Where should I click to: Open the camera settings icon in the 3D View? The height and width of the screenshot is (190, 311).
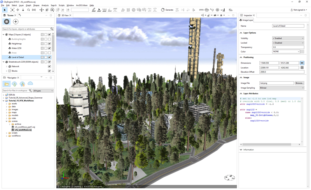215,15
